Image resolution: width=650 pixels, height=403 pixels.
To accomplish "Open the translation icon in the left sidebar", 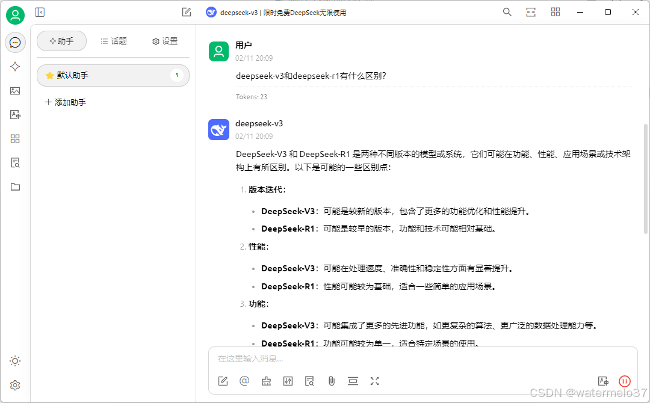I will [x=15, y=114].
